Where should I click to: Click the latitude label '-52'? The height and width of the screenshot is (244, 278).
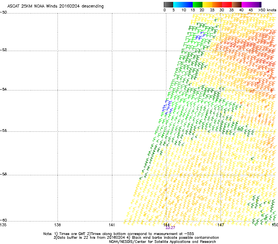tap(3, 50)
